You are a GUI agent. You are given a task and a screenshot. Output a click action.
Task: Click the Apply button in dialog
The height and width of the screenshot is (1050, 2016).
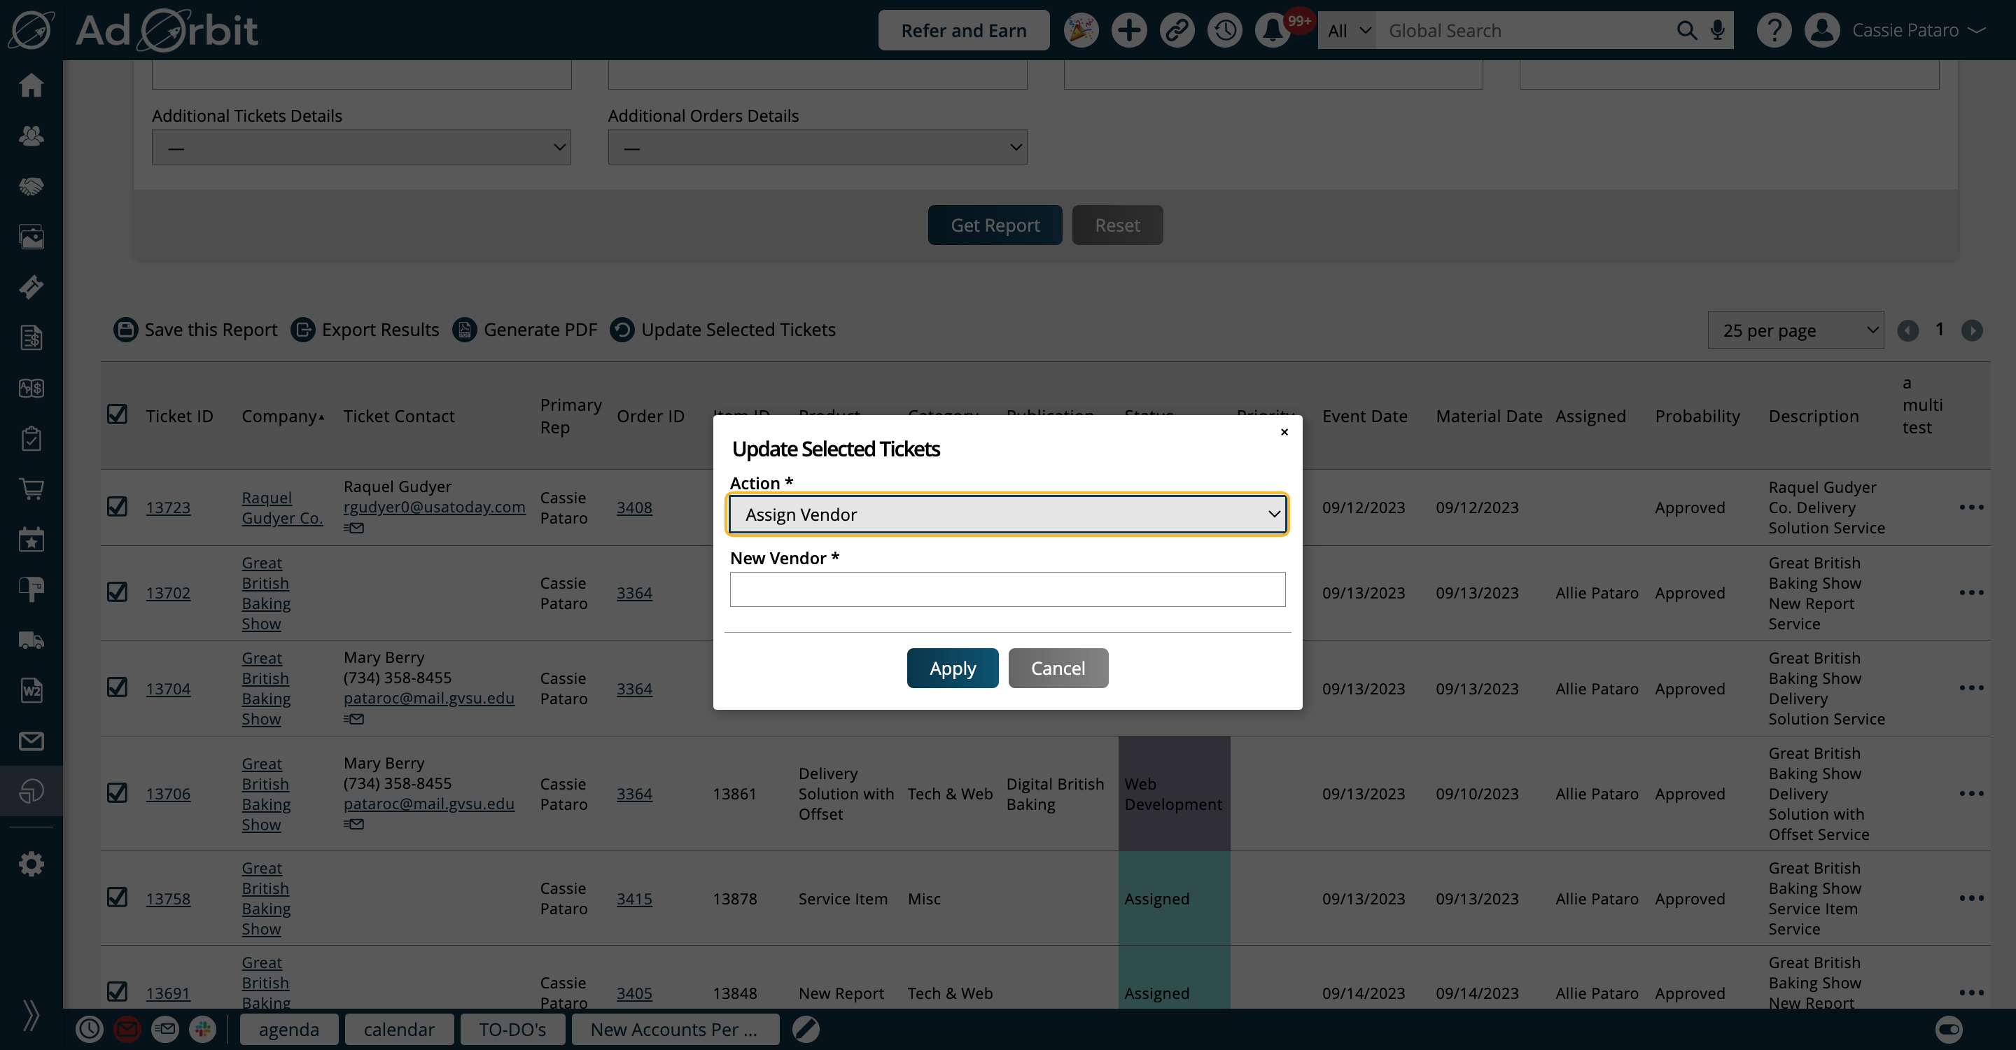pyautogui.click(x=953, y=668)
